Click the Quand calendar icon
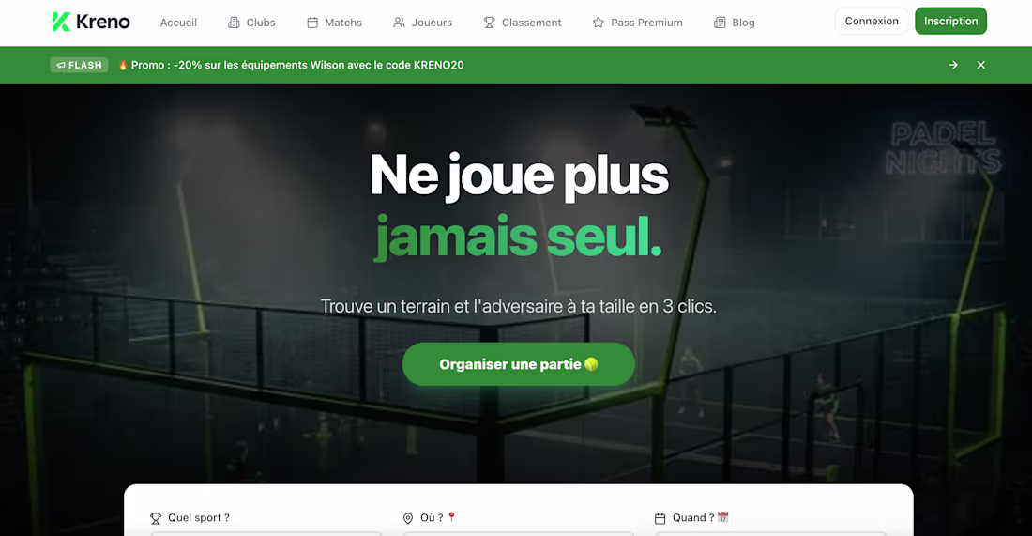Screen dimensions: 1032x536 (x=660, y=518)
